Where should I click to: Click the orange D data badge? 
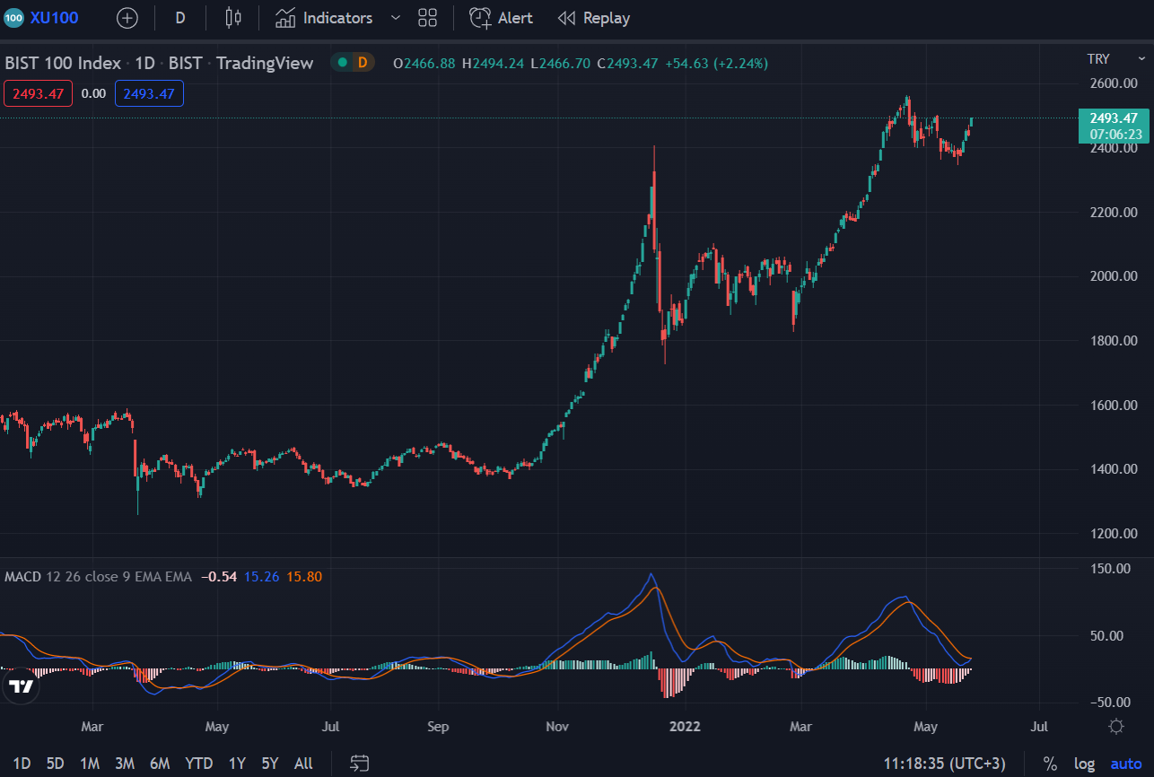362,63
